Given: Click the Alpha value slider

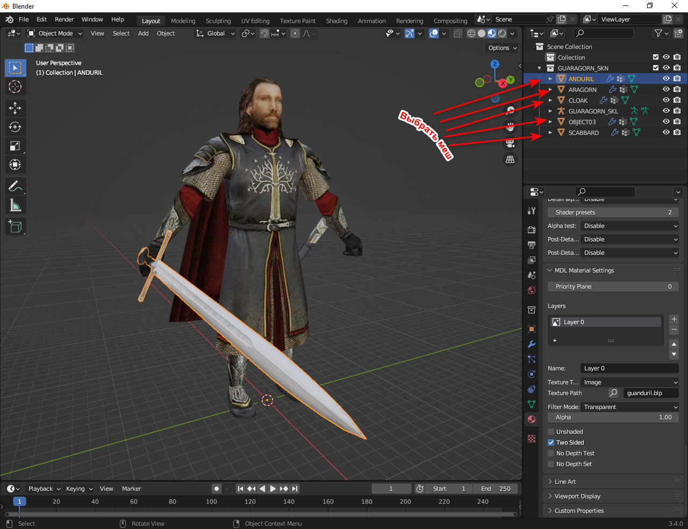Looking at the screenshot, I should click(x=613, y=417).
